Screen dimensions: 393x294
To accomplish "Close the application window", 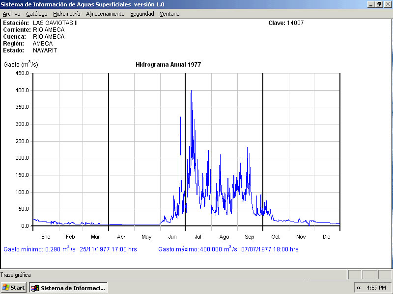I will 387,4.
